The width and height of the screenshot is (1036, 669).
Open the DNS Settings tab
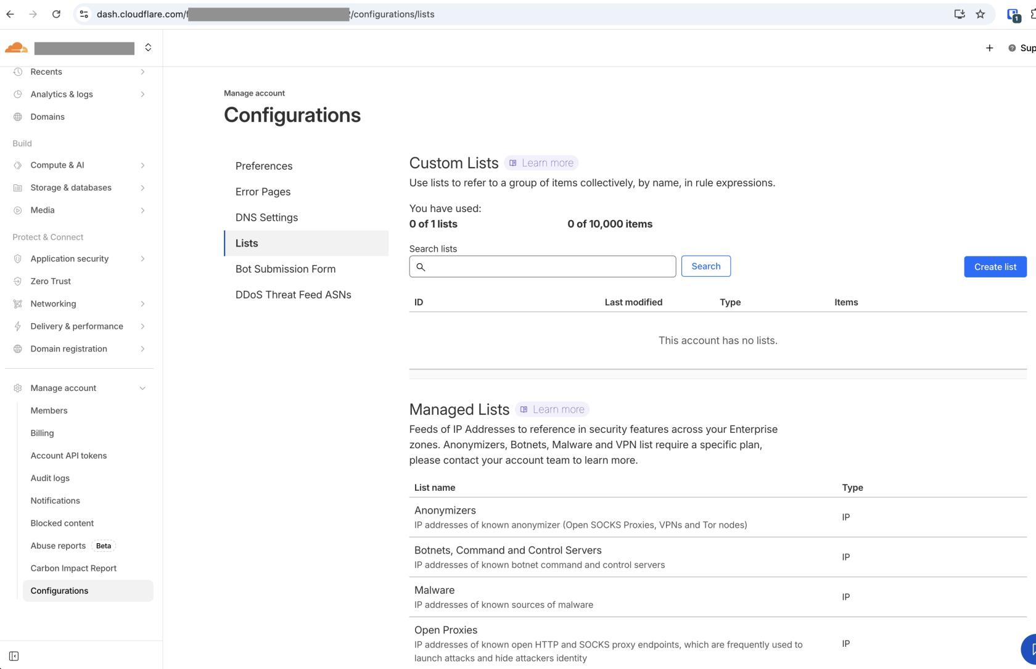tap(266, 218)
